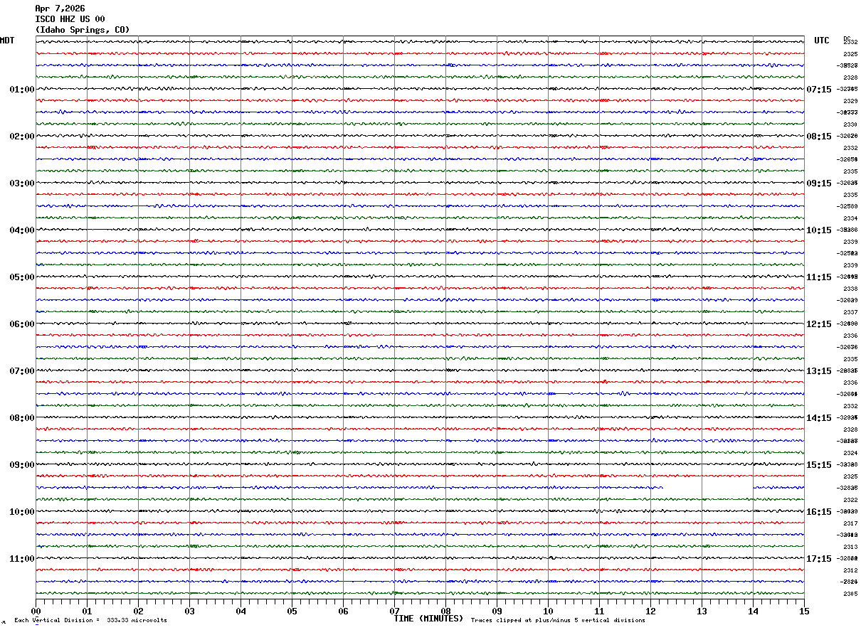Image resolution: width=861 pixels, height=630 pixels.
Task: Select the 15:15 UTC row label
Action: tap(818, 465)
